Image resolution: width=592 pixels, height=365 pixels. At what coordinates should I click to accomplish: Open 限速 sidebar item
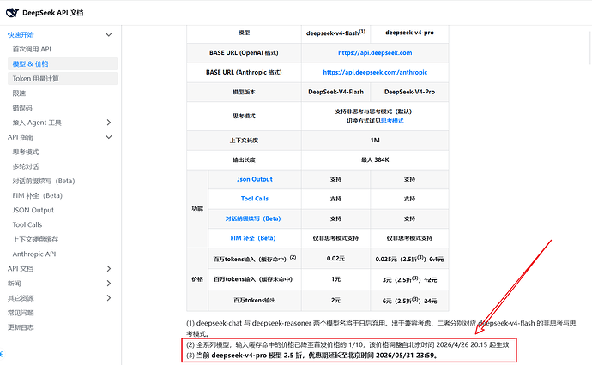coord(19,93)
